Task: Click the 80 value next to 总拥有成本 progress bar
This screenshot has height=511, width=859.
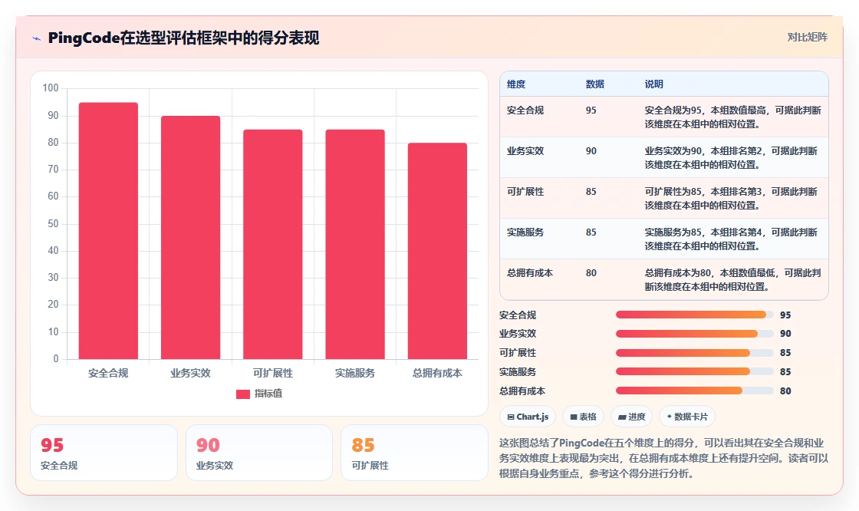Action: point(785,391)
